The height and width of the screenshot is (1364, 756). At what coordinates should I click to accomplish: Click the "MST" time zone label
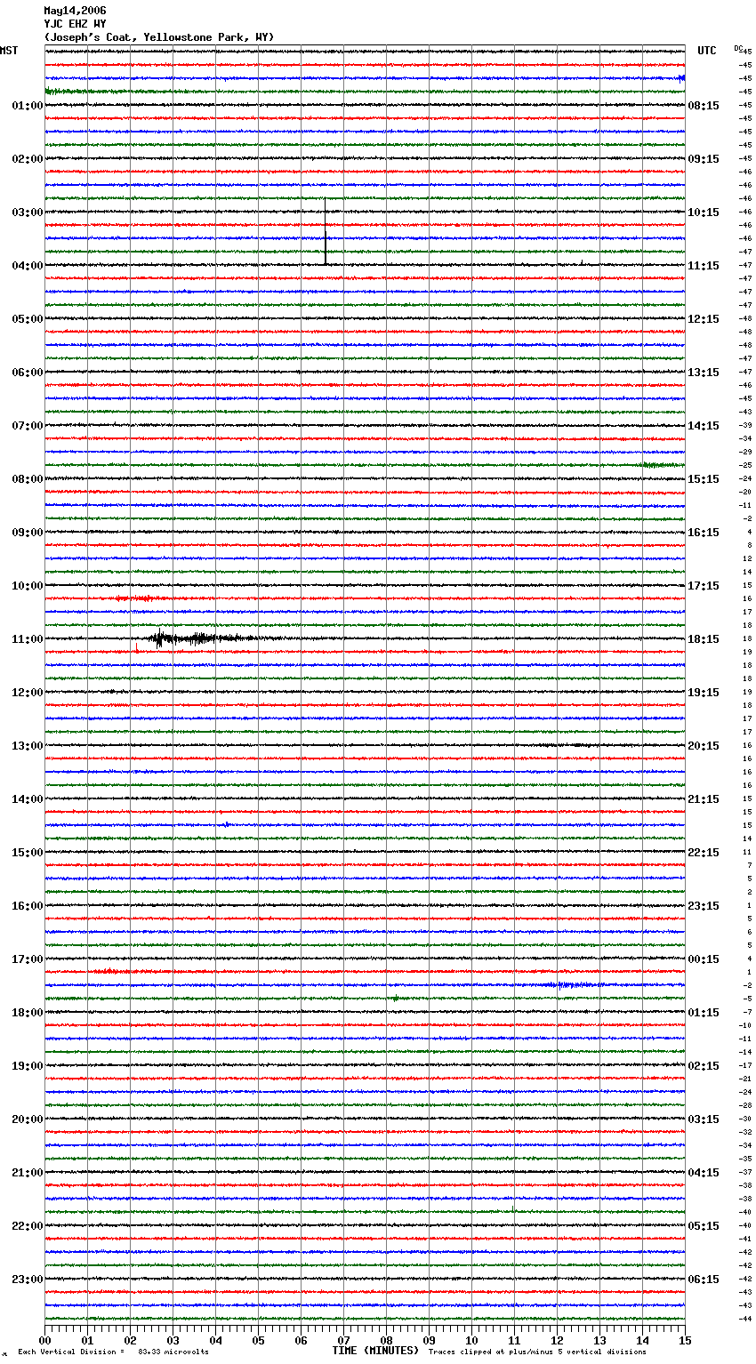click(x=9, y=51)
